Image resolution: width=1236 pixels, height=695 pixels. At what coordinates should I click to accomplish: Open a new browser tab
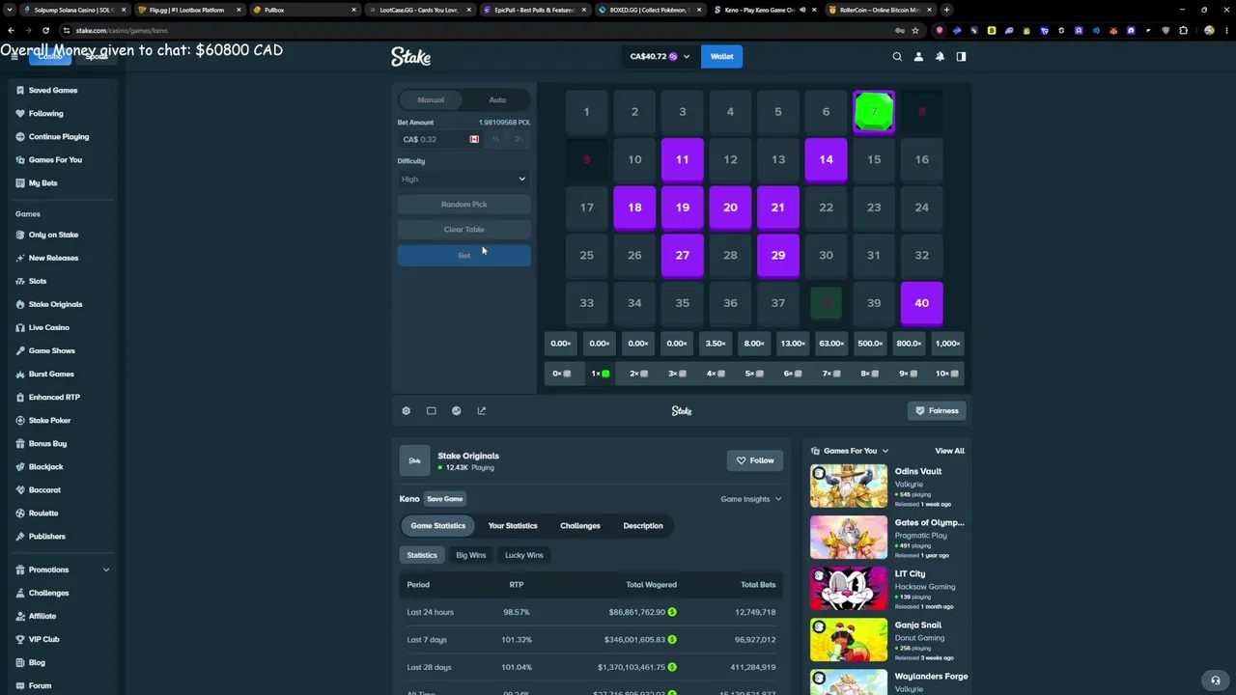[947, 10]
